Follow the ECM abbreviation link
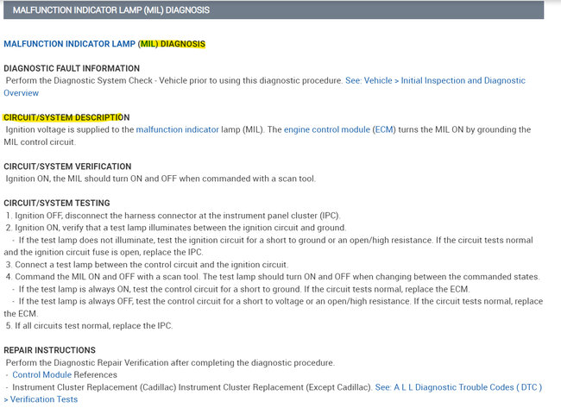 click(x=384, y=129)
